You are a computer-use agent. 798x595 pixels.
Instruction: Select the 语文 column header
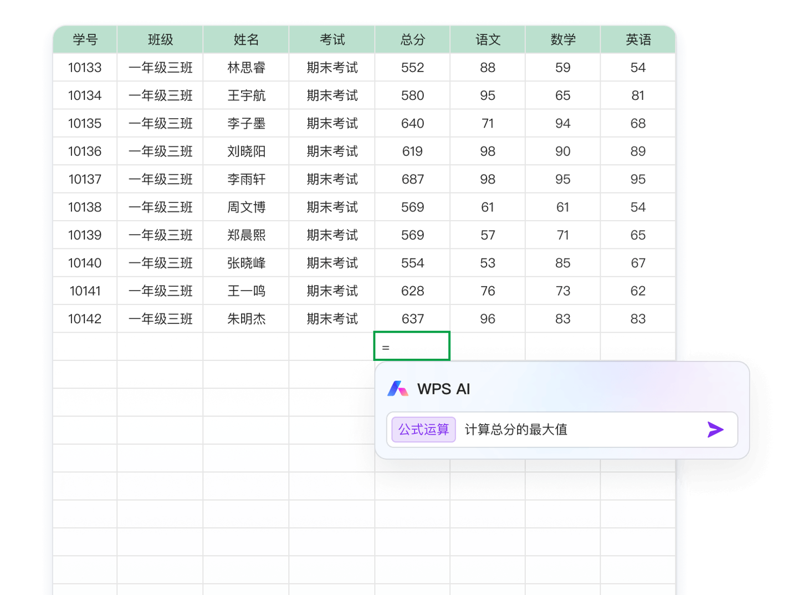pyautogui.click(x=487, y=39)
